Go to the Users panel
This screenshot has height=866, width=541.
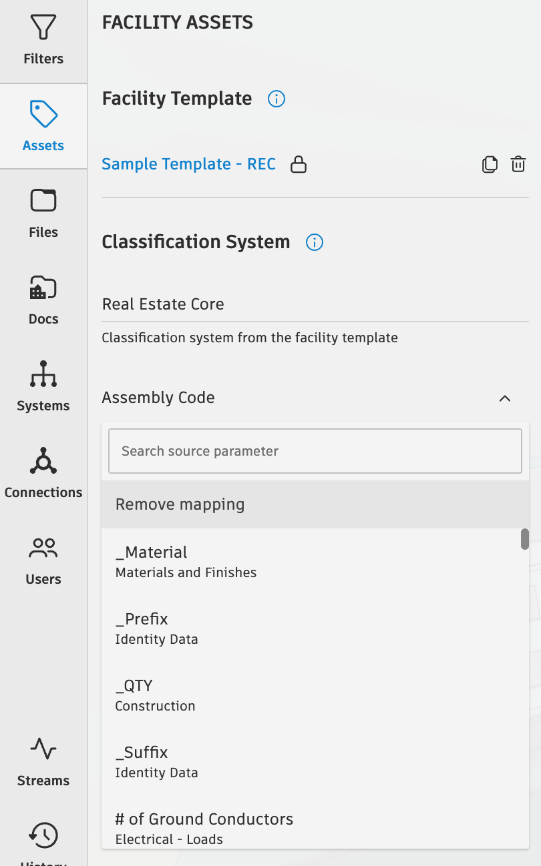(43, 560)
